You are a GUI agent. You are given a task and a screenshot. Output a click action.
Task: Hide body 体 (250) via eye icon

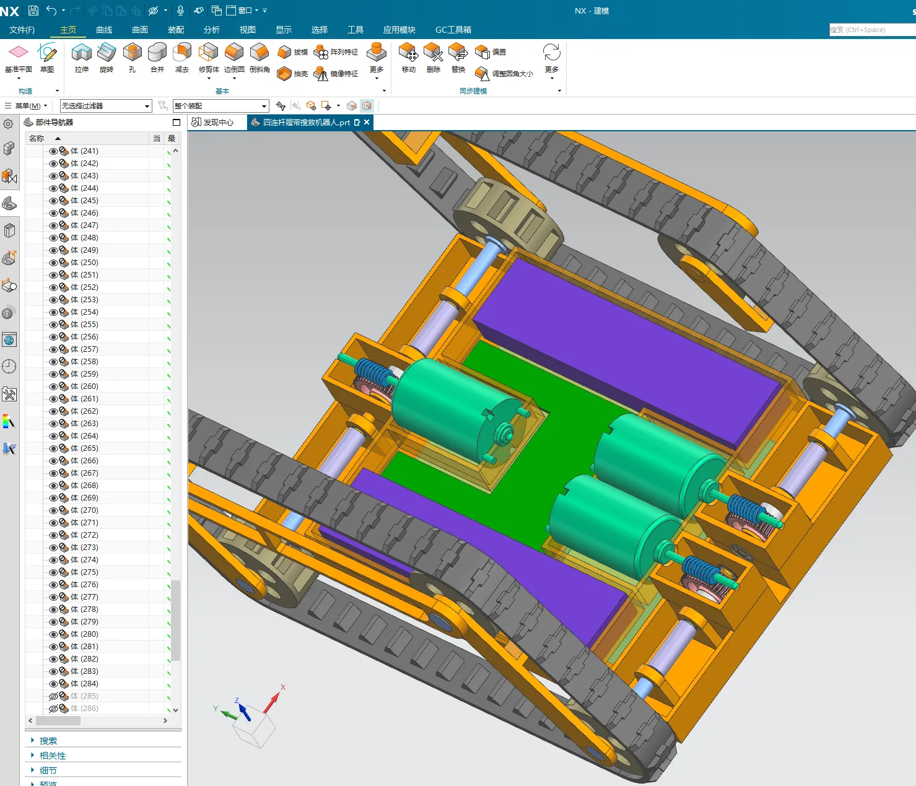pyautogui.click(x=53, y=263)
